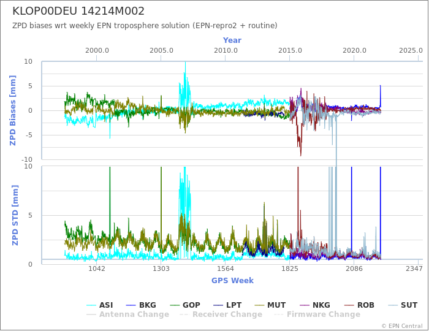429x331 pixels.
Task: Click the ZPD Biases [mm] axis title
Action: (x=13, y=110)
